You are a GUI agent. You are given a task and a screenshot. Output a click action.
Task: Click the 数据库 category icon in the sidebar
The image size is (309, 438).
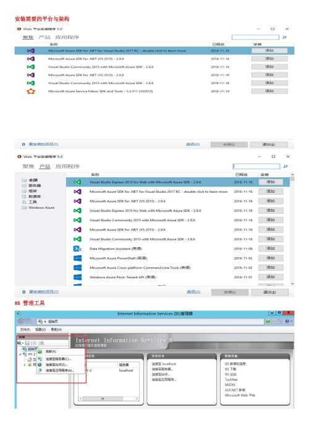pyautogui.click(x=24, y=196)
